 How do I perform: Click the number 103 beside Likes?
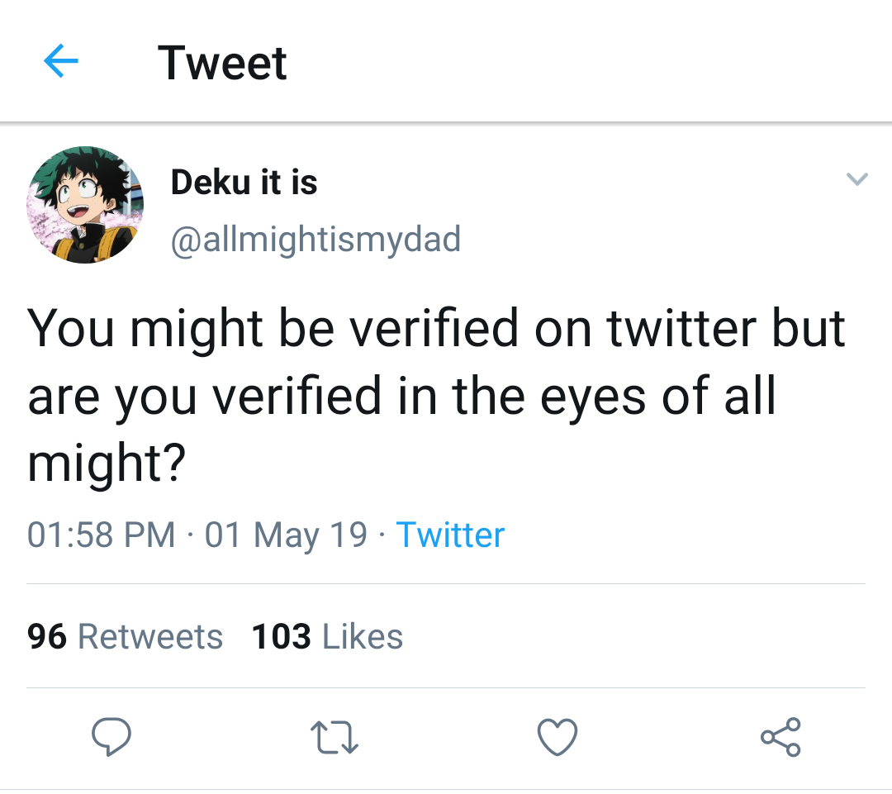281,636
